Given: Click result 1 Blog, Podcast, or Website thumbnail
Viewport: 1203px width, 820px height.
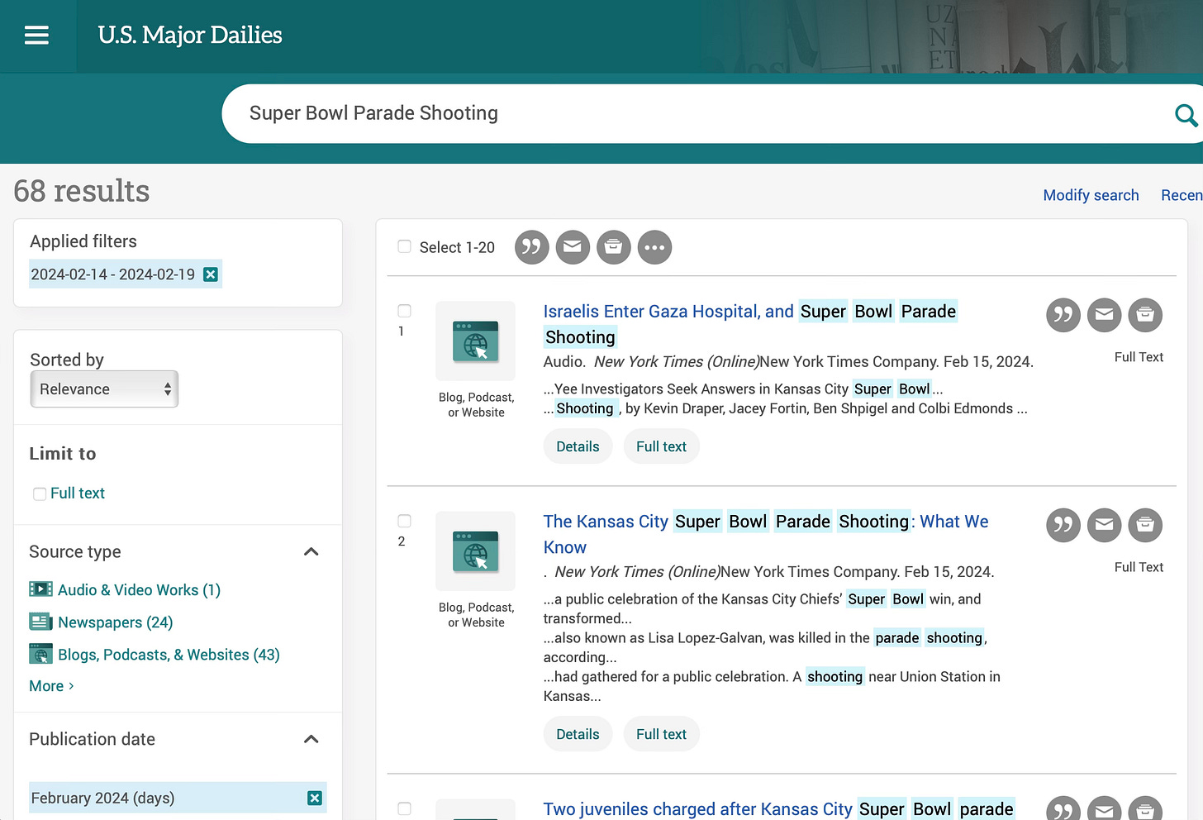Looking at the screenshot, I should [476, 341].
